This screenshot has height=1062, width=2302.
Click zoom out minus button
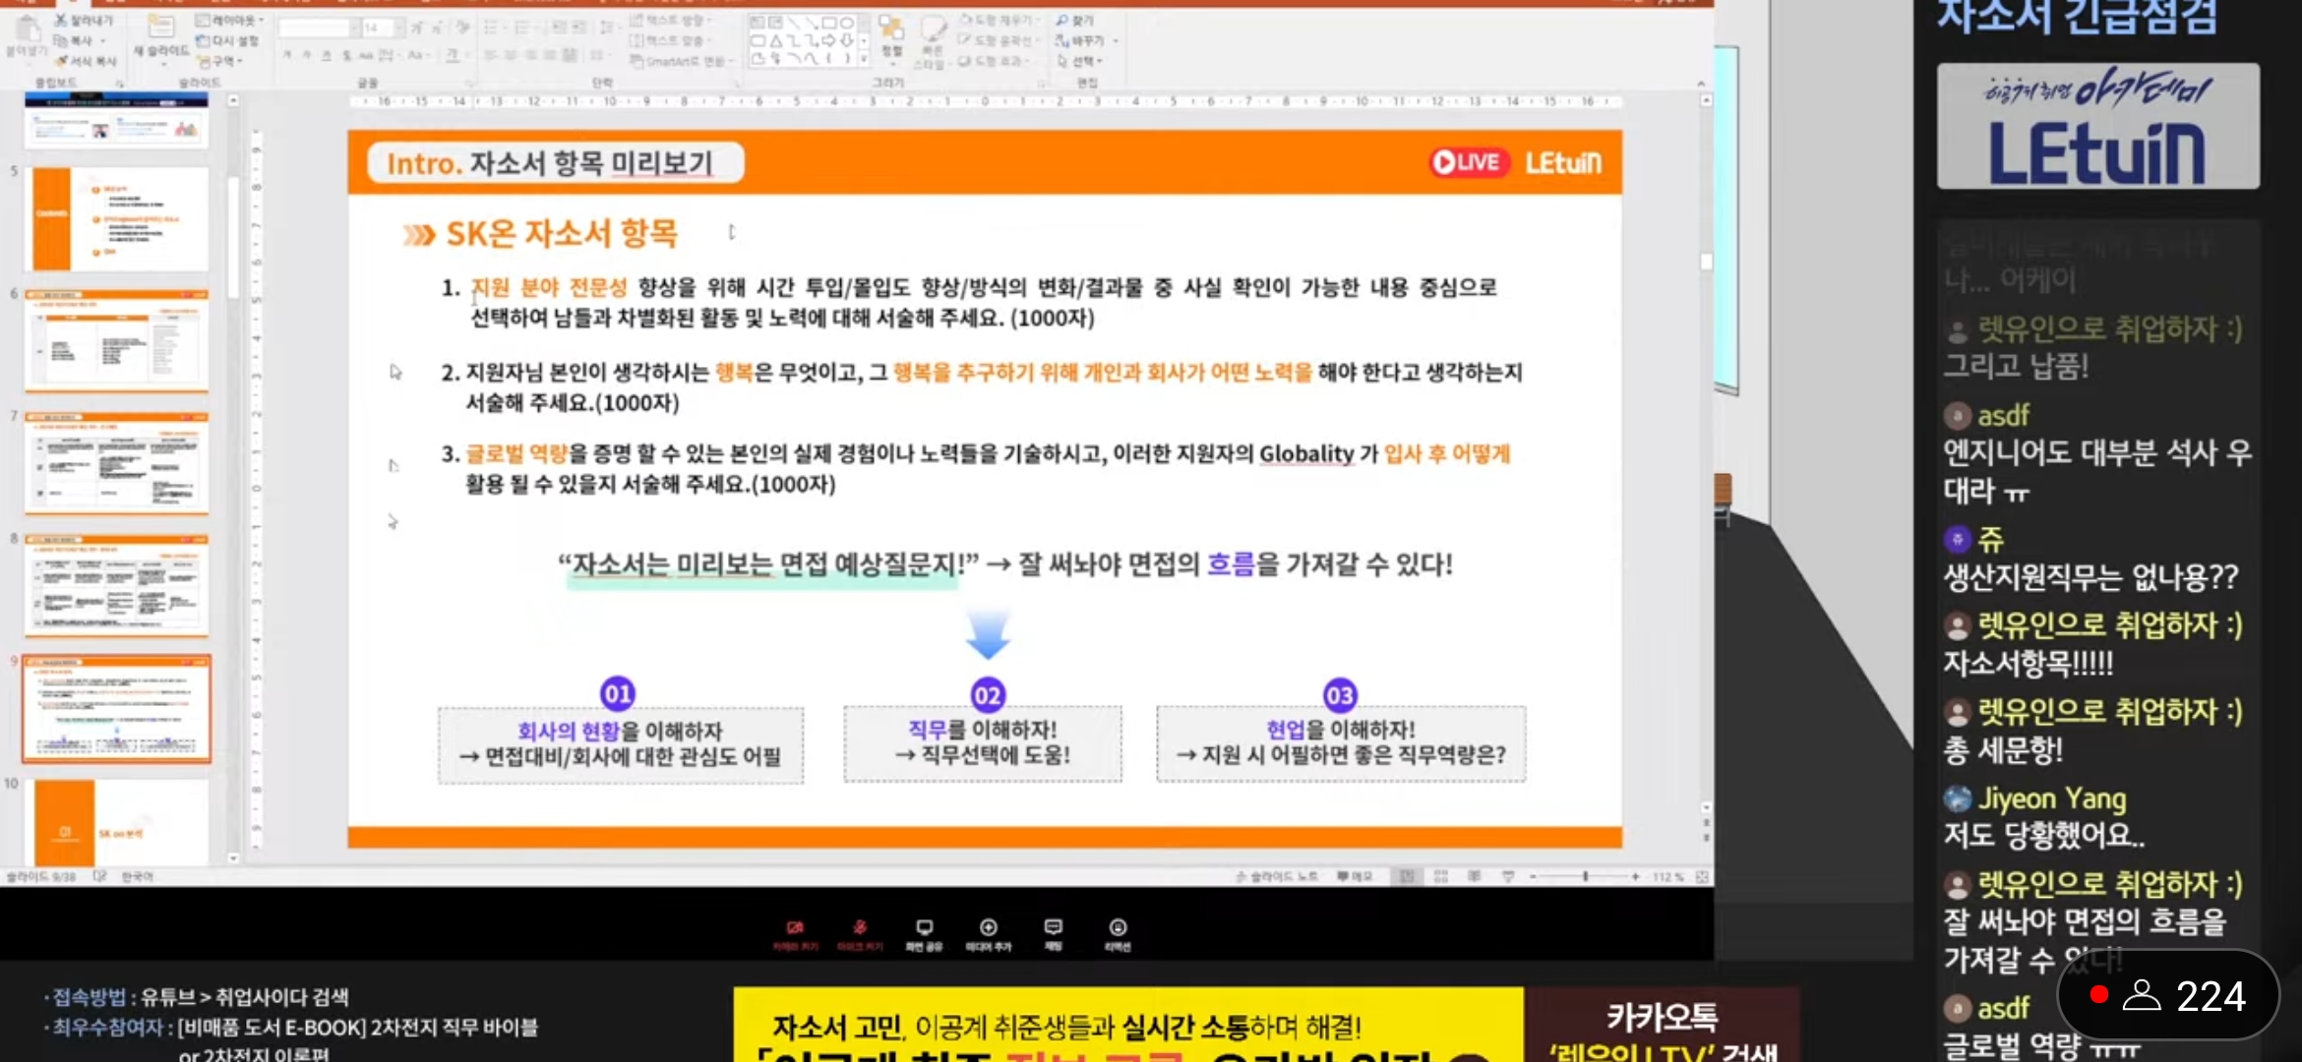click(x=1533, y=876)
